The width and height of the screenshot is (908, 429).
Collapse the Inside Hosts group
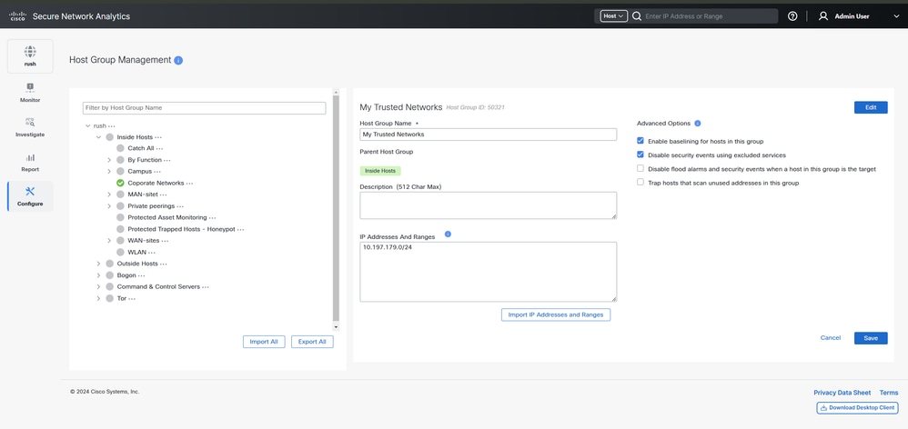point(98,137)
